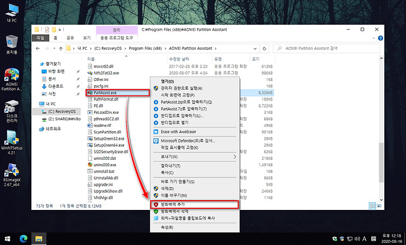Choose PartAssist.7z로 압축하기(7)
Screen dimensions: 406x245
click(195, 109)
